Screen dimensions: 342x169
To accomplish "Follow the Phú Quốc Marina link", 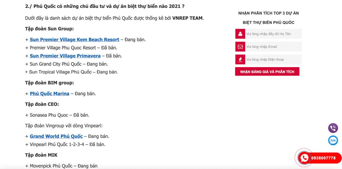I will click(49, 94).
